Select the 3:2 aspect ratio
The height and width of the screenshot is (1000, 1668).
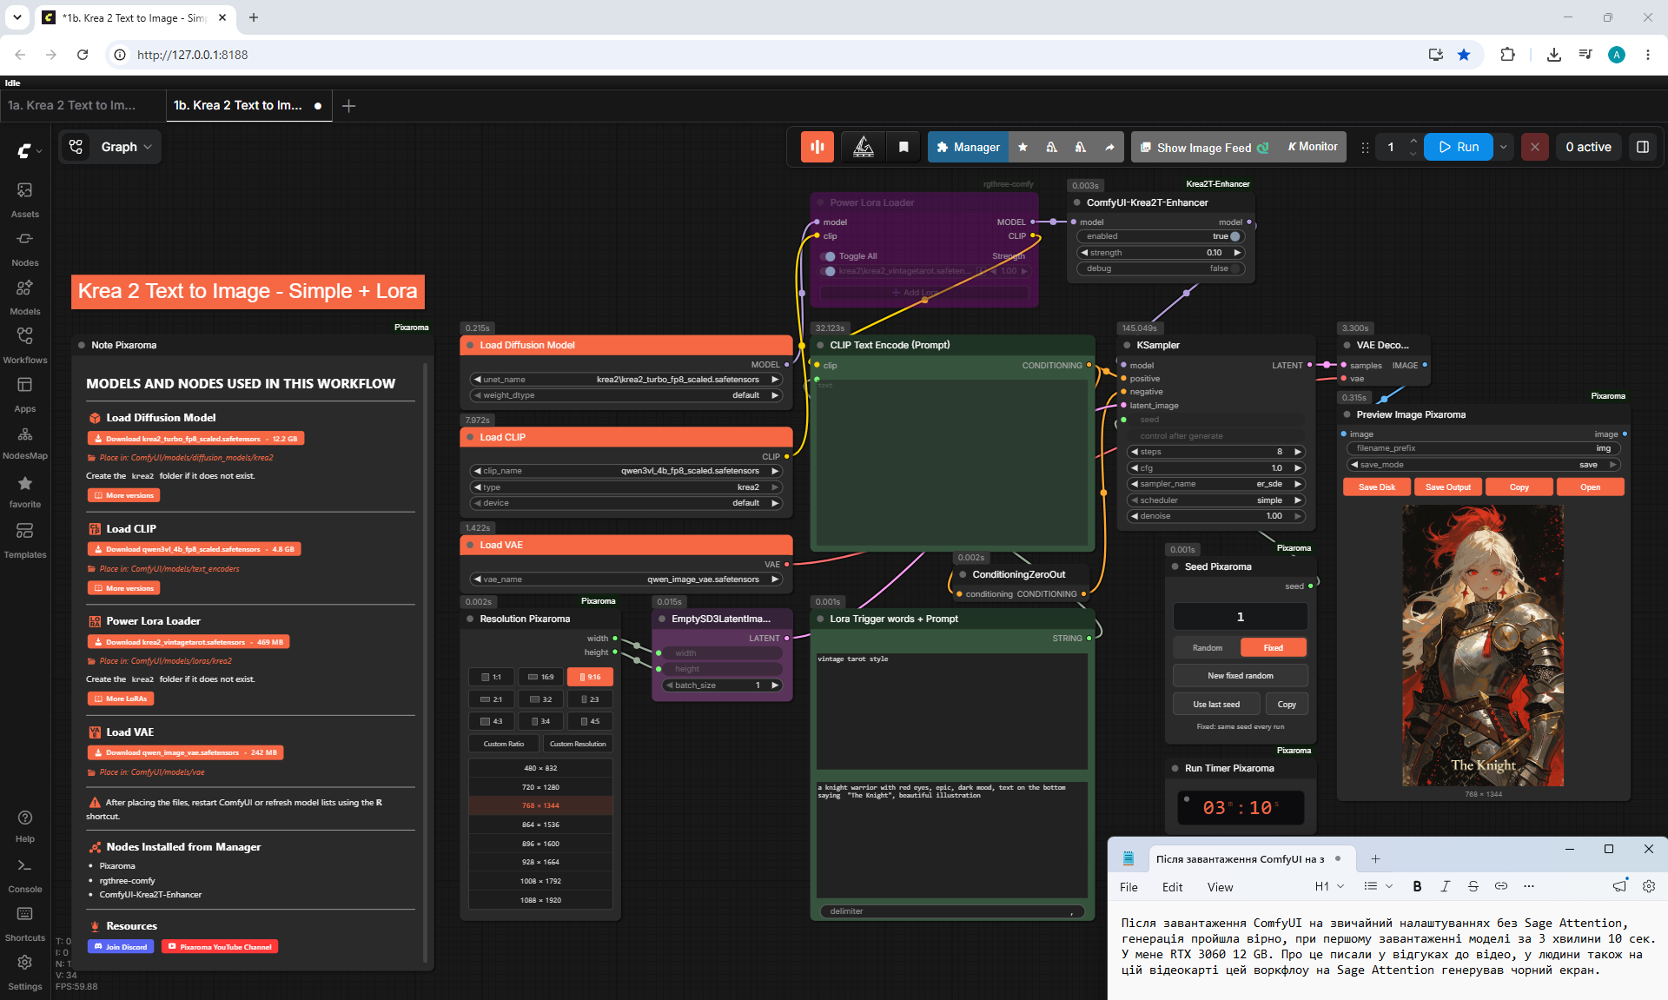[x=540, y=699]
